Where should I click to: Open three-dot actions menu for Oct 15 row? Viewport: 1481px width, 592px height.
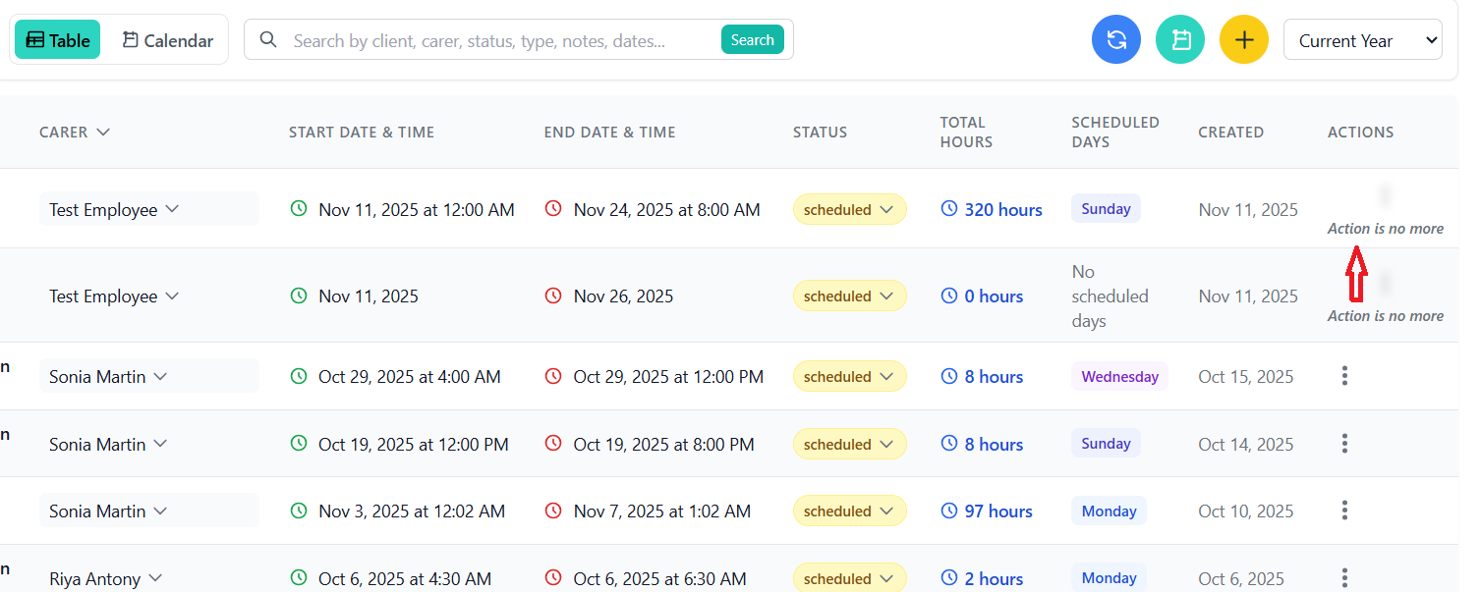[x=1344, y=376]
